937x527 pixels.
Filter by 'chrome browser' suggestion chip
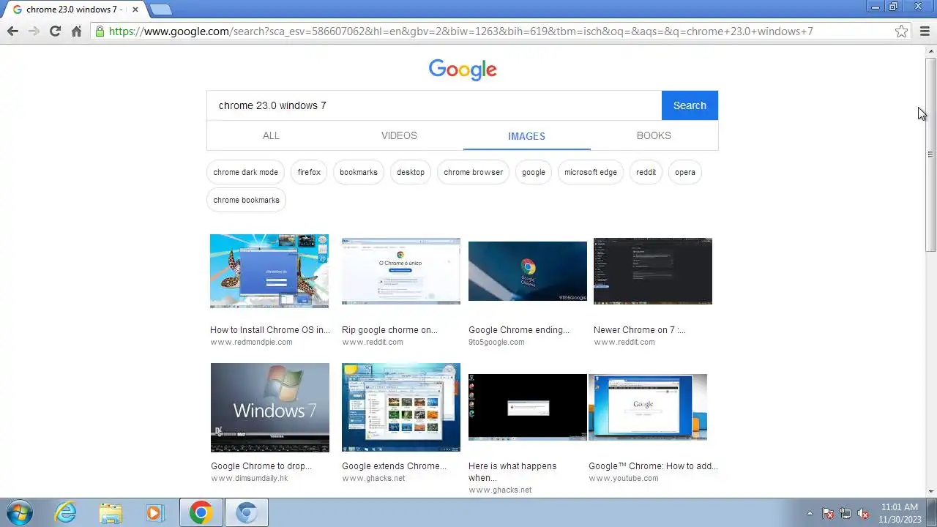(473, 172)
